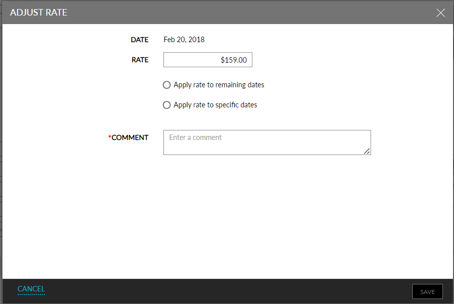The image size is (454, 304).
Task: Click the date text Feb 20, 2018
Action: [x=184, y=40]
